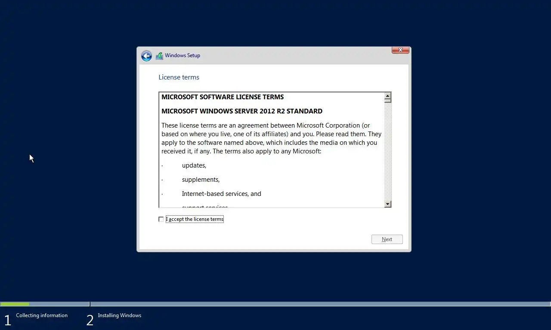Screen dimensions: 551x330
Task: Click the 'Installing Windows' step label
Action: click(x=120, y=315)
